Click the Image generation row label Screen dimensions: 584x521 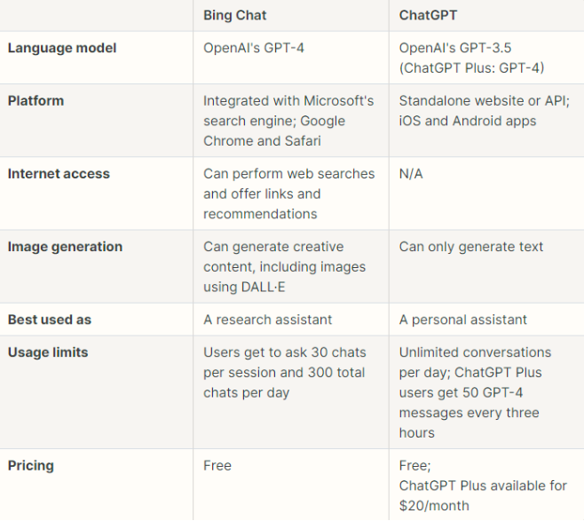tap(65, 247)
